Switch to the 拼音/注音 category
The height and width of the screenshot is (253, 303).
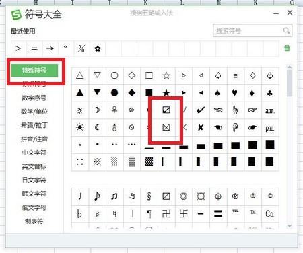(34, 139)
